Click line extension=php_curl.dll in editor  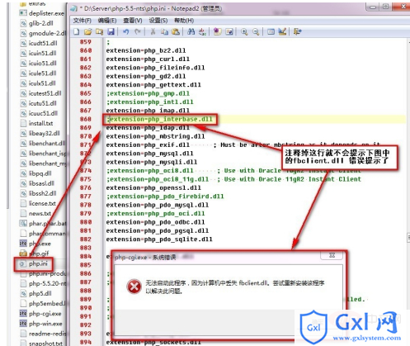click(148, 59)
